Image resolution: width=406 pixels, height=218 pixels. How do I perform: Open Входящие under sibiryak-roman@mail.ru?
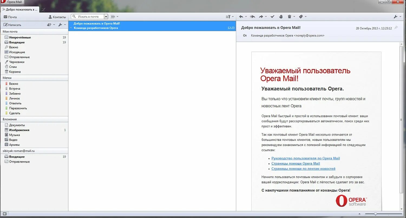coord(34,157)
